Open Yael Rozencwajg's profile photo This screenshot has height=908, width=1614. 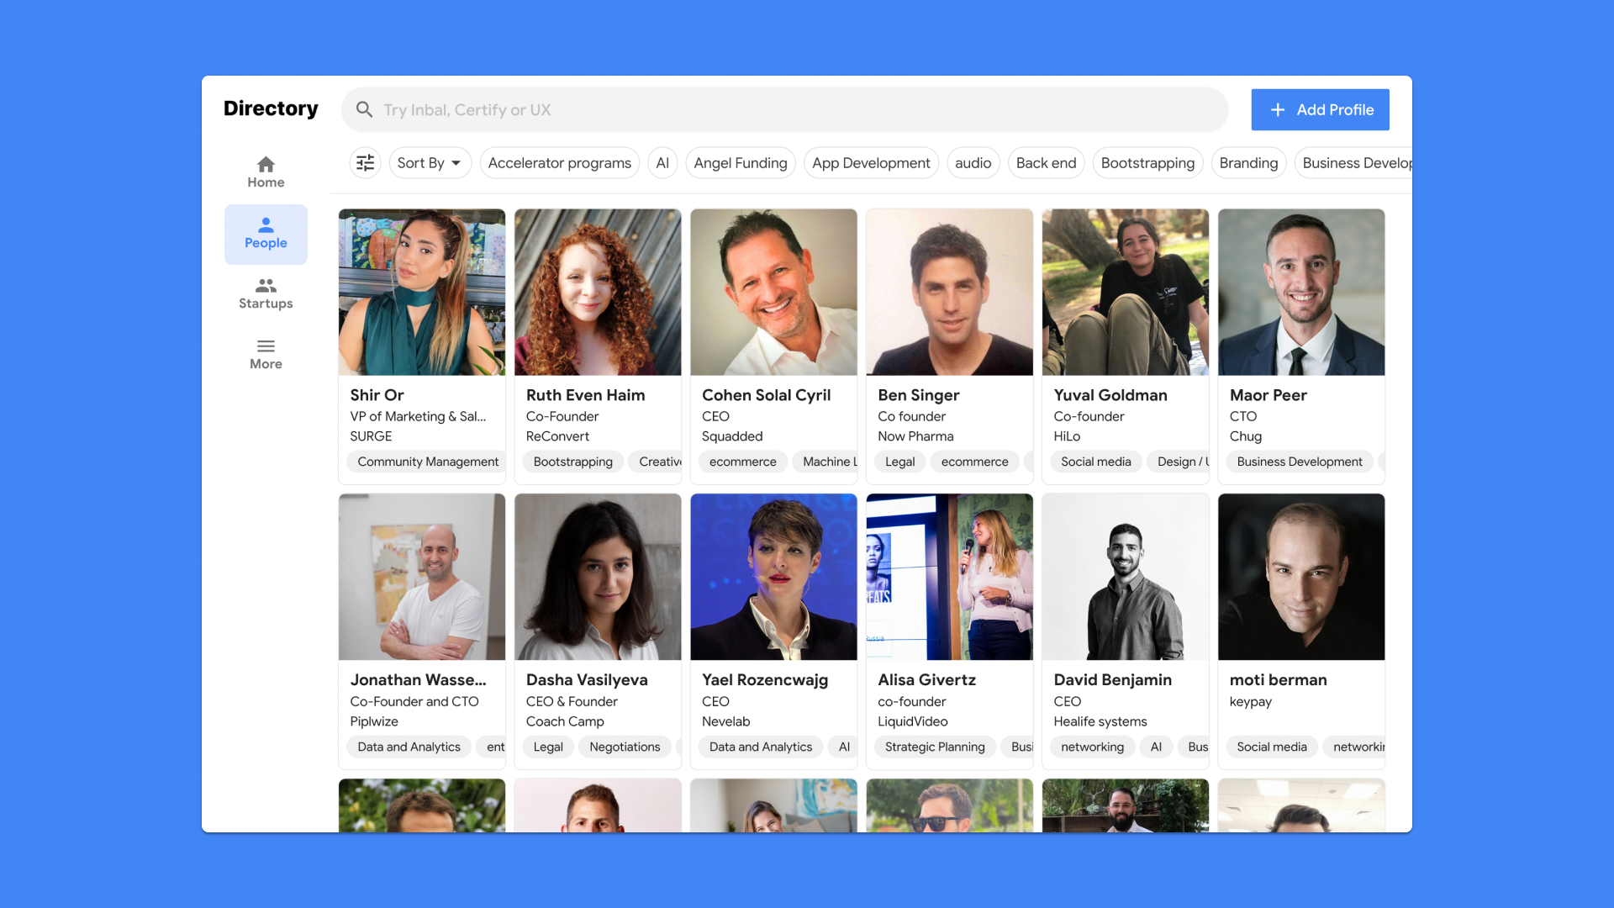[773, 577]
